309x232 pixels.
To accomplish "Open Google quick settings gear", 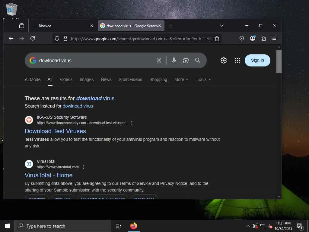I will [x=224, y=60].
